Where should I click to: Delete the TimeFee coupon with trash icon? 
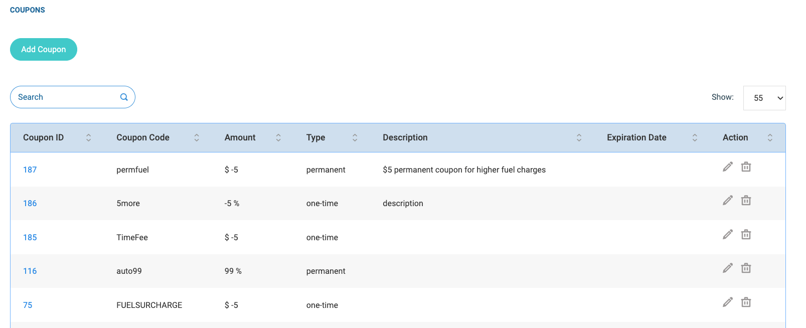(746, 234)
